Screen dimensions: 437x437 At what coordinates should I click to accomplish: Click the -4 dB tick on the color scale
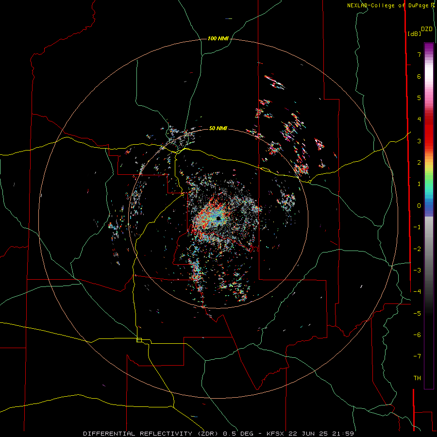417,292
